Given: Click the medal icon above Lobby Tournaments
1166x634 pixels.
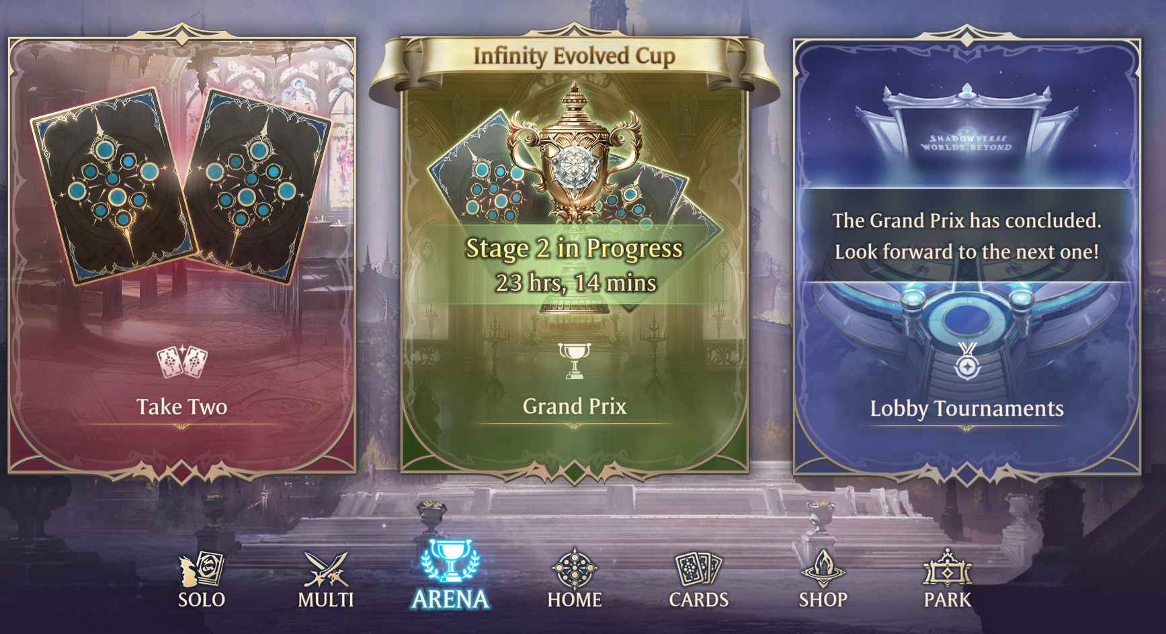Looking at the screenshot, I should pyautogui.click(x=967, y=361).
